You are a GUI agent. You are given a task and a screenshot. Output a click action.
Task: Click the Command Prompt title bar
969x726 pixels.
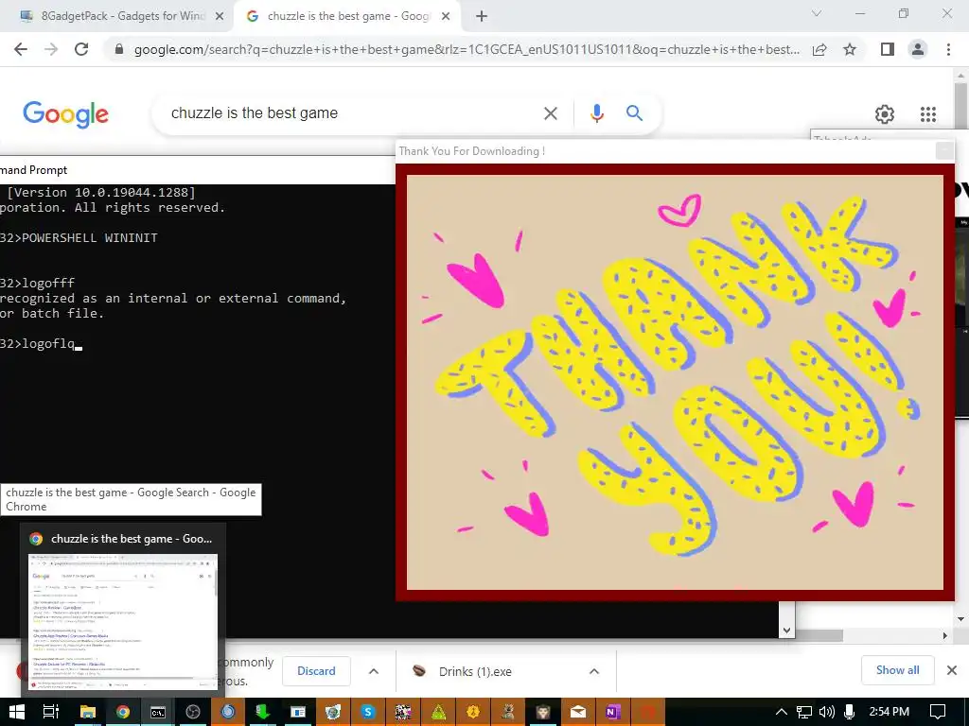click(198, 170)
